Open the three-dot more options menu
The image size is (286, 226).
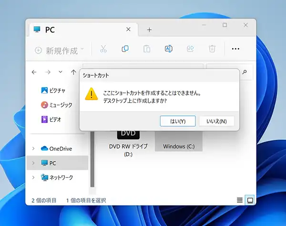(x=235, y=49)
